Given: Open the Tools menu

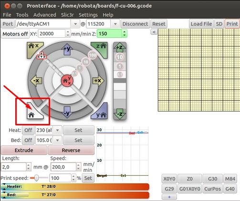Looking at the screenshot, I should (22, 15).
